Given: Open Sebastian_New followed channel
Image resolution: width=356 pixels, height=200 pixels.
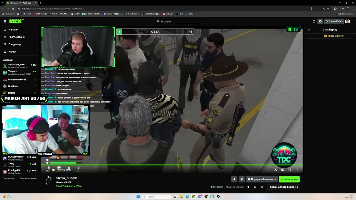Looking at the screenshot, I should [19, 66].
